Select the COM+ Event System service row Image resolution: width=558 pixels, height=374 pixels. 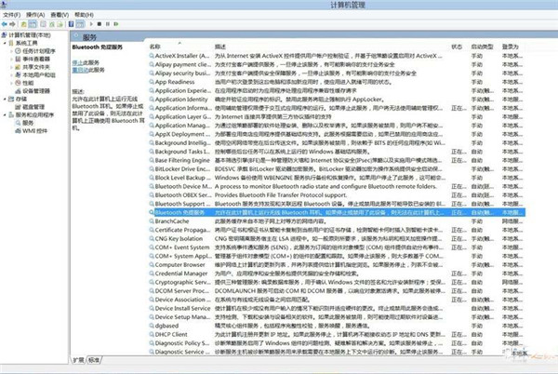[337, 247]
